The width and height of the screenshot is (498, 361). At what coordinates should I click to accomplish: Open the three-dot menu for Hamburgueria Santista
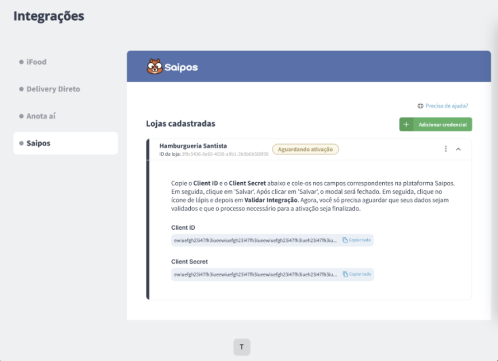[x=446, y=149]
